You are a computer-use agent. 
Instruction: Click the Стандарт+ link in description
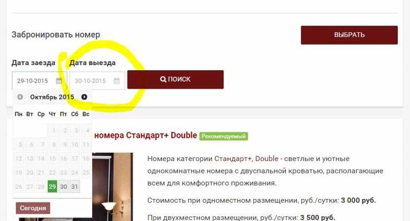pos(233,159)
